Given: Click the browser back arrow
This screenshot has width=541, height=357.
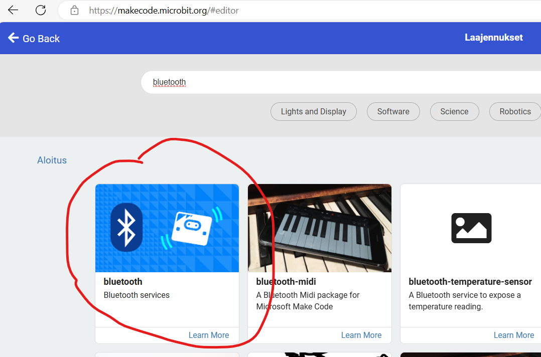Looking at the screenshot, I should point(13,10).
